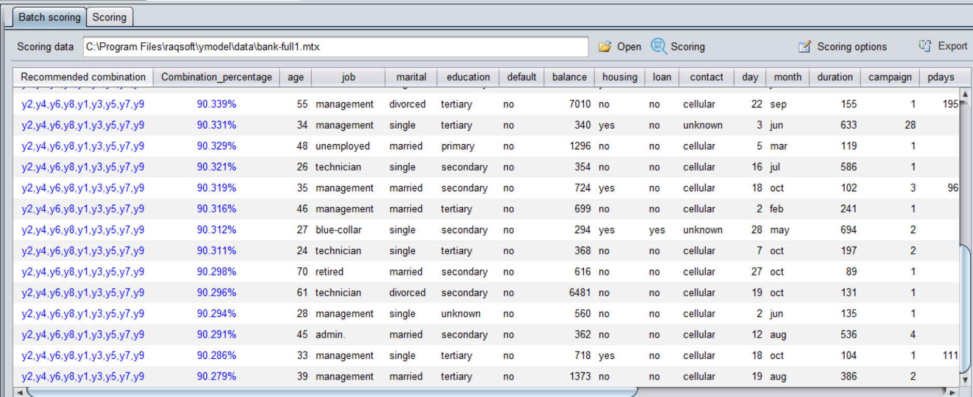Click the Export icon
The image size is (973, 397).
coord(925,46)
